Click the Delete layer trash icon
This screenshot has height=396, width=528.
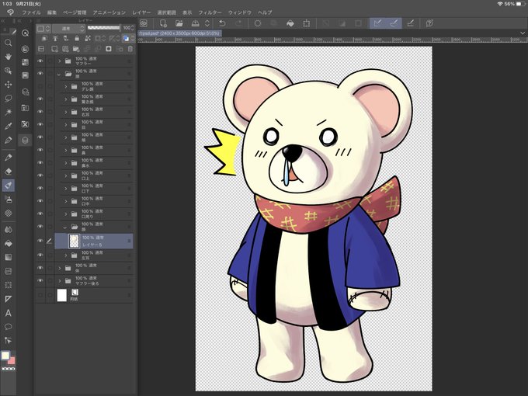click(x=130, y=49)
